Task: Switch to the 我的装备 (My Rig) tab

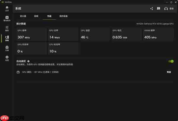Action: [x=63, y=16]
